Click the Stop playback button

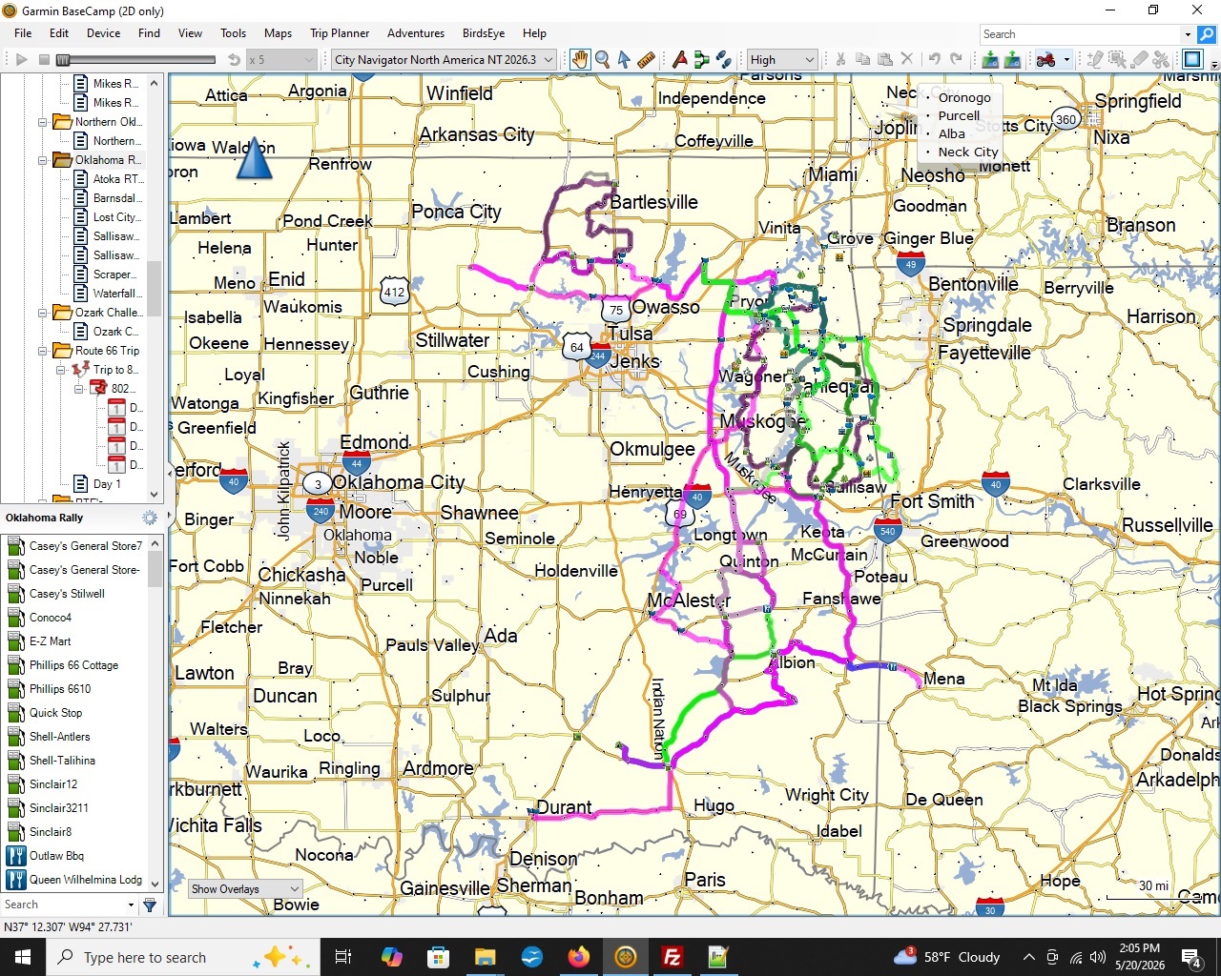point(44,59)
